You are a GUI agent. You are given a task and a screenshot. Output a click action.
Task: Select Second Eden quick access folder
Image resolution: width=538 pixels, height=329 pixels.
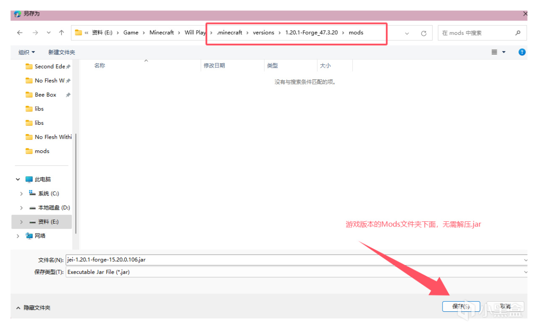(48, 66)
